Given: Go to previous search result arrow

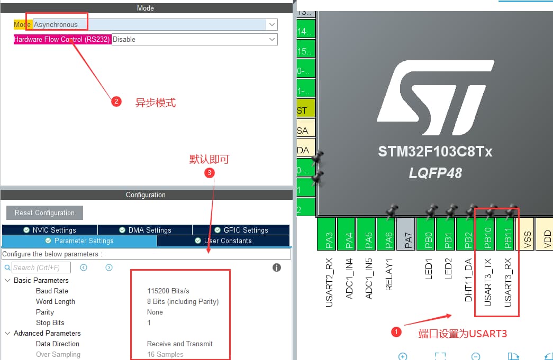Looking at the screenshot, I should 84,267.
